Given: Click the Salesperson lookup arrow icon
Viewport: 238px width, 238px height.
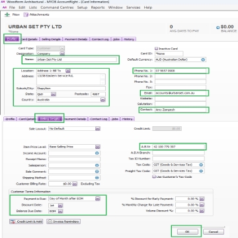Looking at the screenshot, I should [97, 165].
